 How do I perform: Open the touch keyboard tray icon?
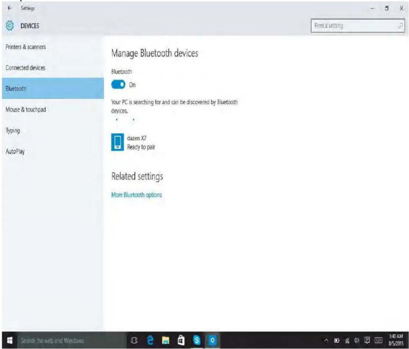point(379,341)
